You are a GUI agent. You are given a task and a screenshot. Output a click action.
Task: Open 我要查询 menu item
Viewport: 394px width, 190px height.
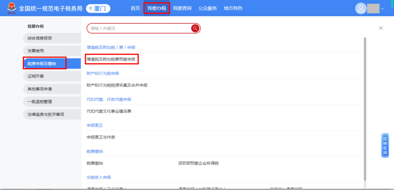[182, 8]
